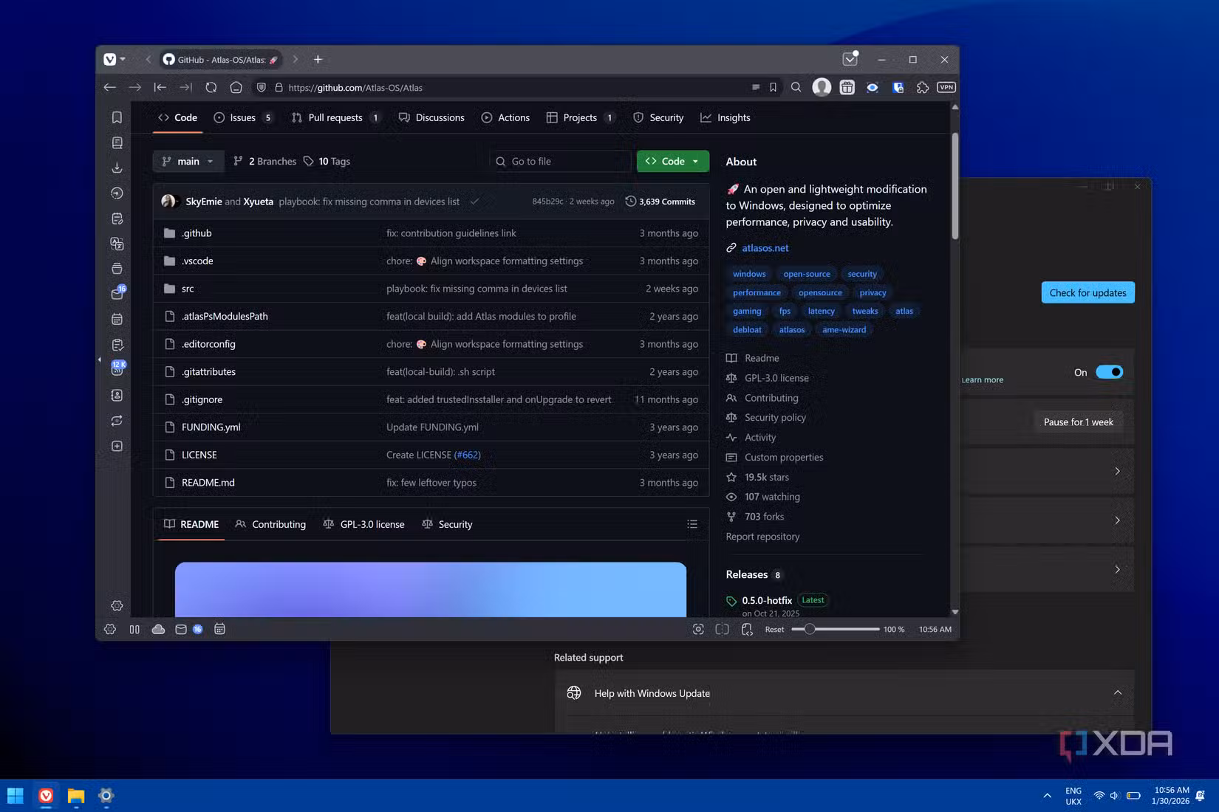Viewport: 1219px width, 812px height.
Task: Open Settings app from taskbar
Action: tap(106, 796)
